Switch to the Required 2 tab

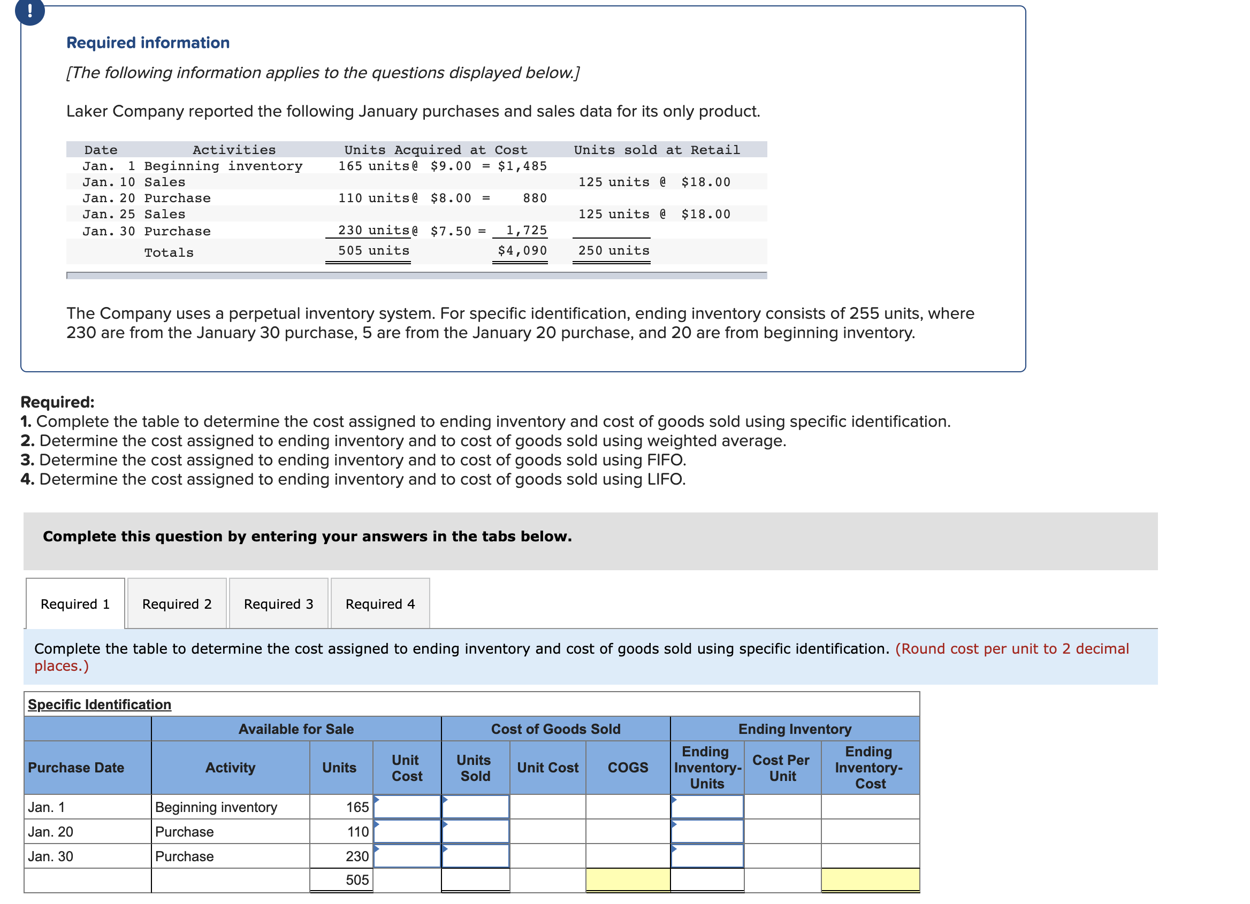(177, 604)
